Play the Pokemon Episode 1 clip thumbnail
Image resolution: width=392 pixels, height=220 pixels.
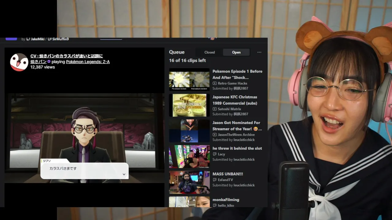click(x=189, y=79)
